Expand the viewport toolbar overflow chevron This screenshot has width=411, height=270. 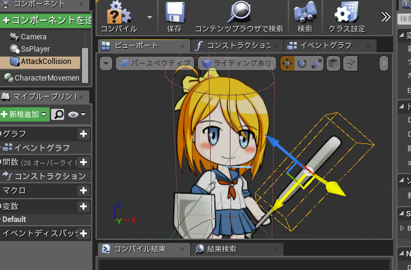point(384,63)
